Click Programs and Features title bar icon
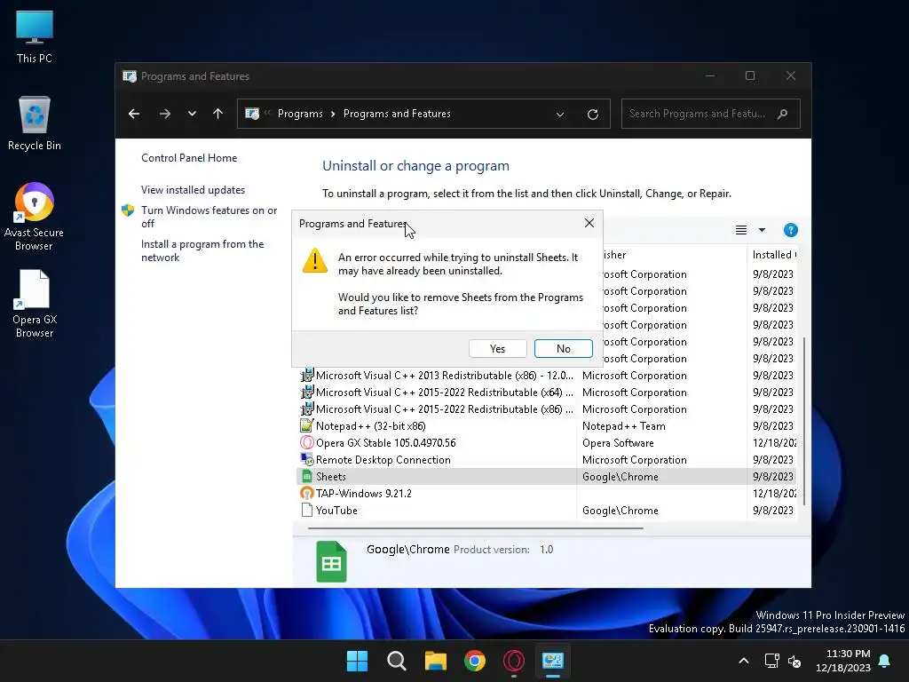The height and width of the screenshot is (682, 909). 130,76
